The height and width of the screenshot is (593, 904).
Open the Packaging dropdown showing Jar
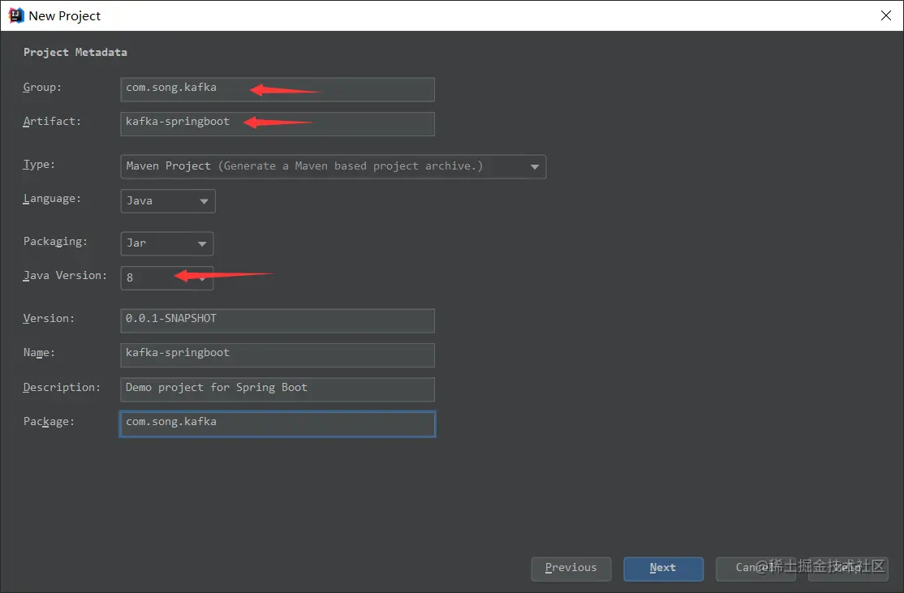pyautogui.click(x=166, y=243)
